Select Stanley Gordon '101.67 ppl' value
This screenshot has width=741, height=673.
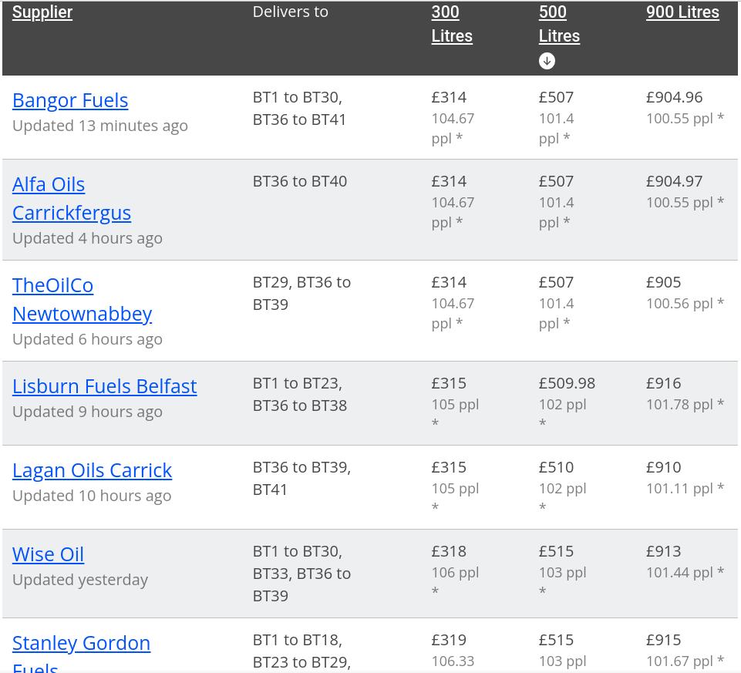pos(679,661)
